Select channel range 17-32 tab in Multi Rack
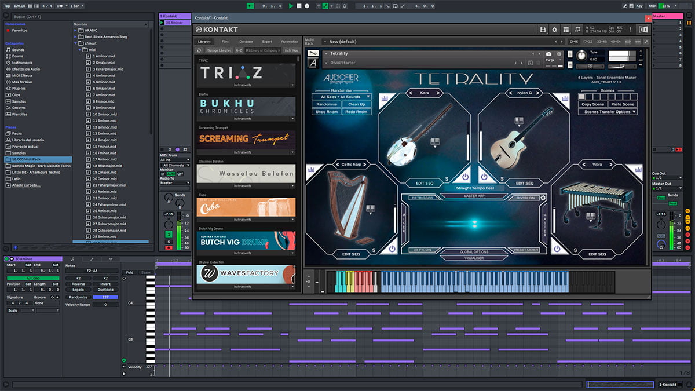 pos(588,42)
